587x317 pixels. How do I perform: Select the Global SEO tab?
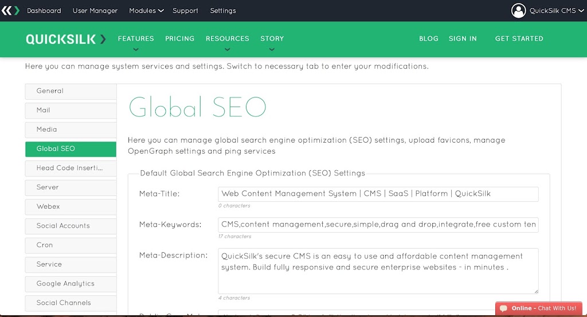click(71, 149)
